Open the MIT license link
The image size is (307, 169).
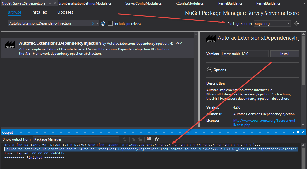click(264, 120)
